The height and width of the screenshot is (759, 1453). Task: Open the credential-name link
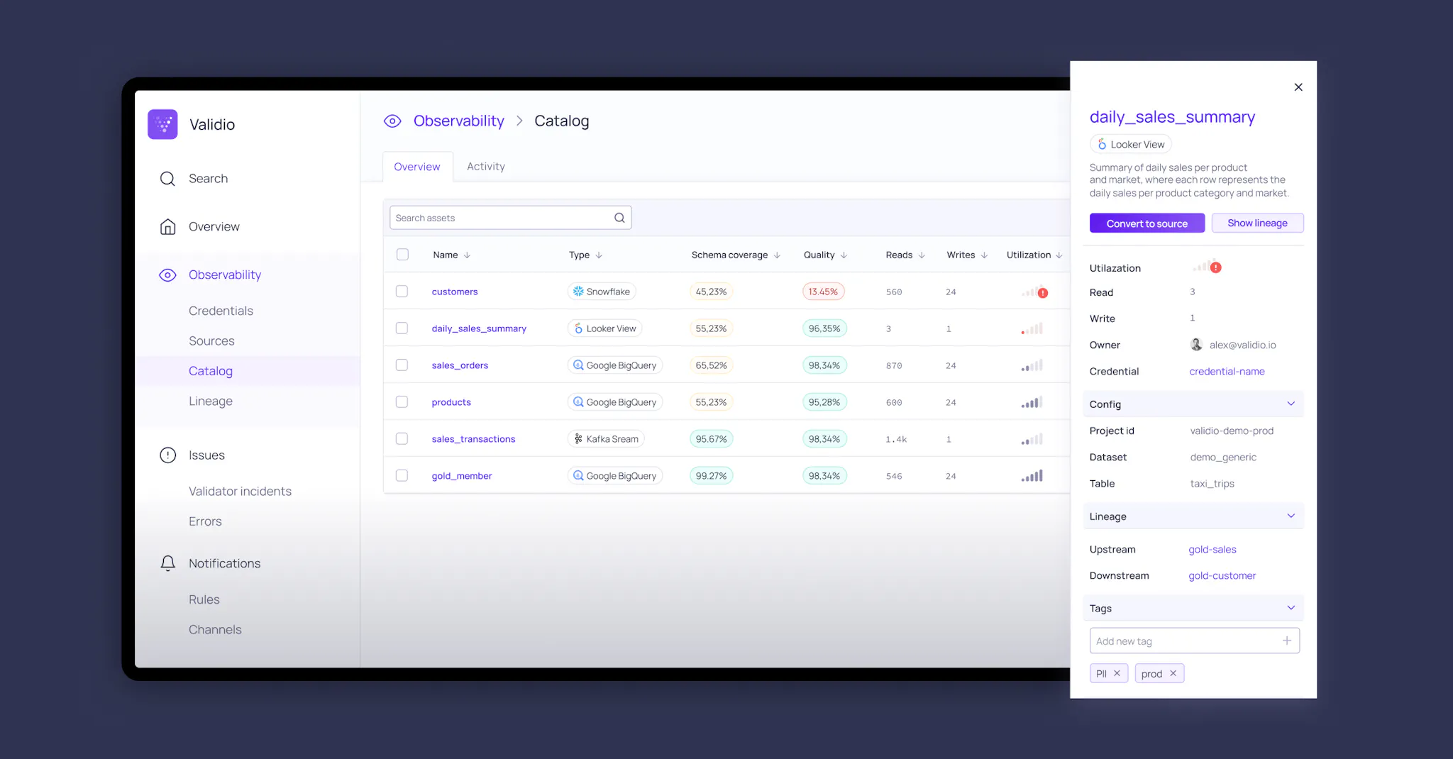click(1227, 372)
